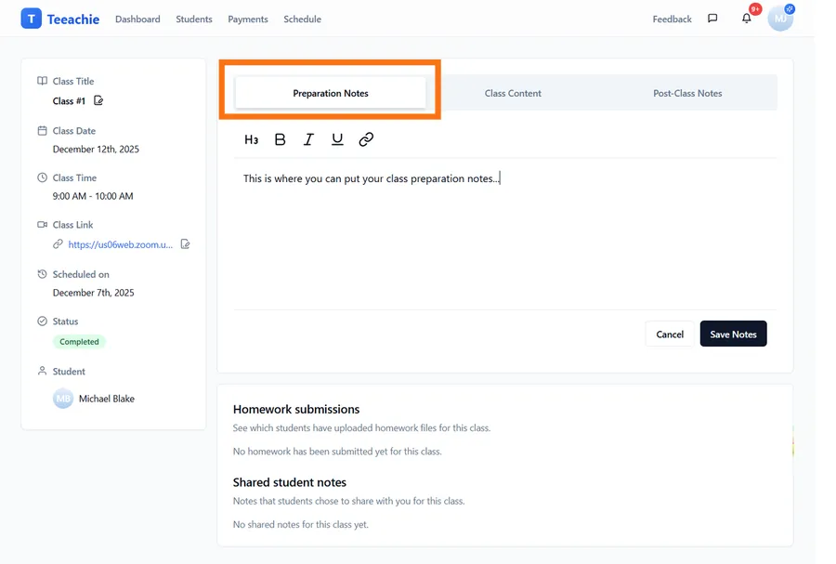The height and width of the screenshot is (564, 836).
Task: Insert a link via the link icon
Action: (366, 139)
